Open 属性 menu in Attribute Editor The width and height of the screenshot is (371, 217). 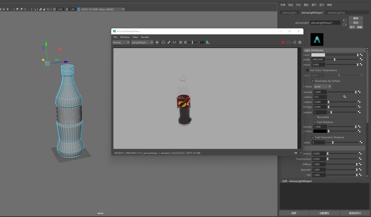[x=306, y=5]
